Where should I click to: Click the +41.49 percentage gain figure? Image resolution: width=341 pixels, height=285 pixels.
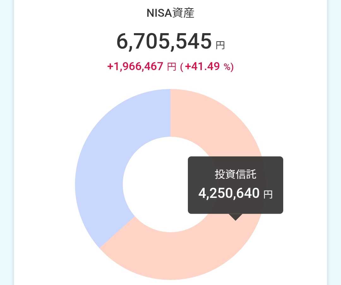[202, 67]
